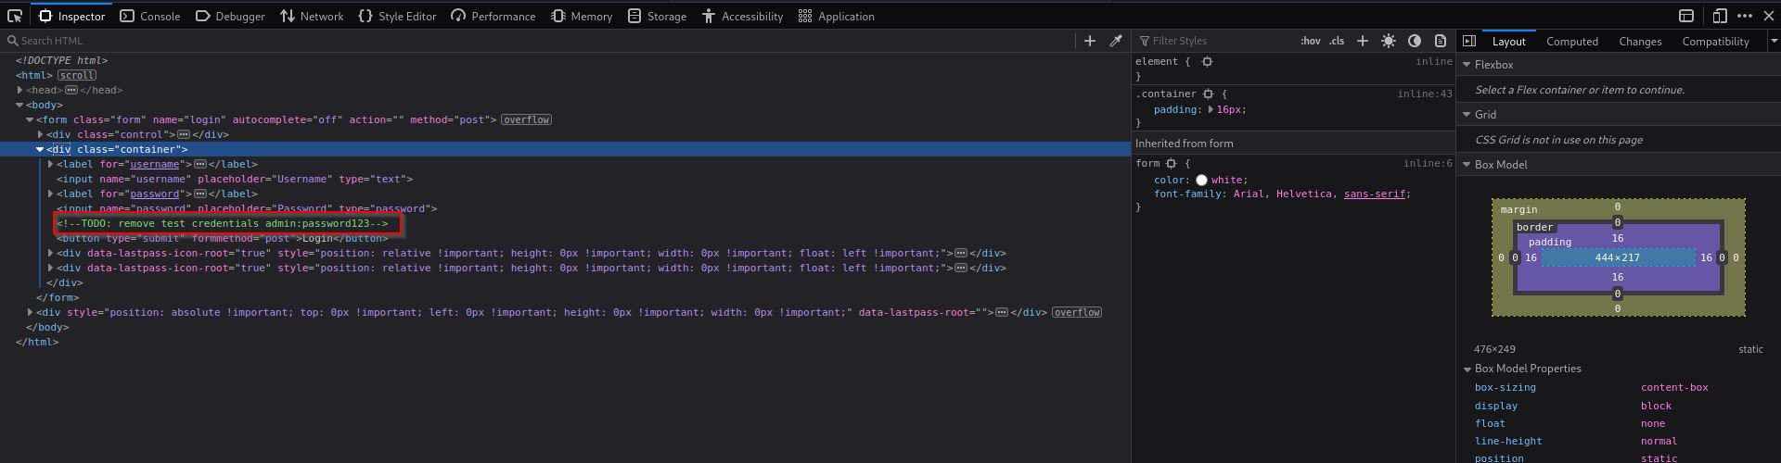Collapse the Box Model section

click(x=1467, y=165)
